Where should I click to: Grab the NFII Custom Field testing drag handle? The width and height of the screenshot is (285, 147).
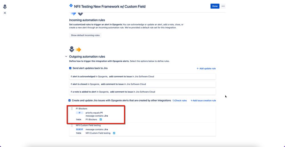(x=72, y=125)
